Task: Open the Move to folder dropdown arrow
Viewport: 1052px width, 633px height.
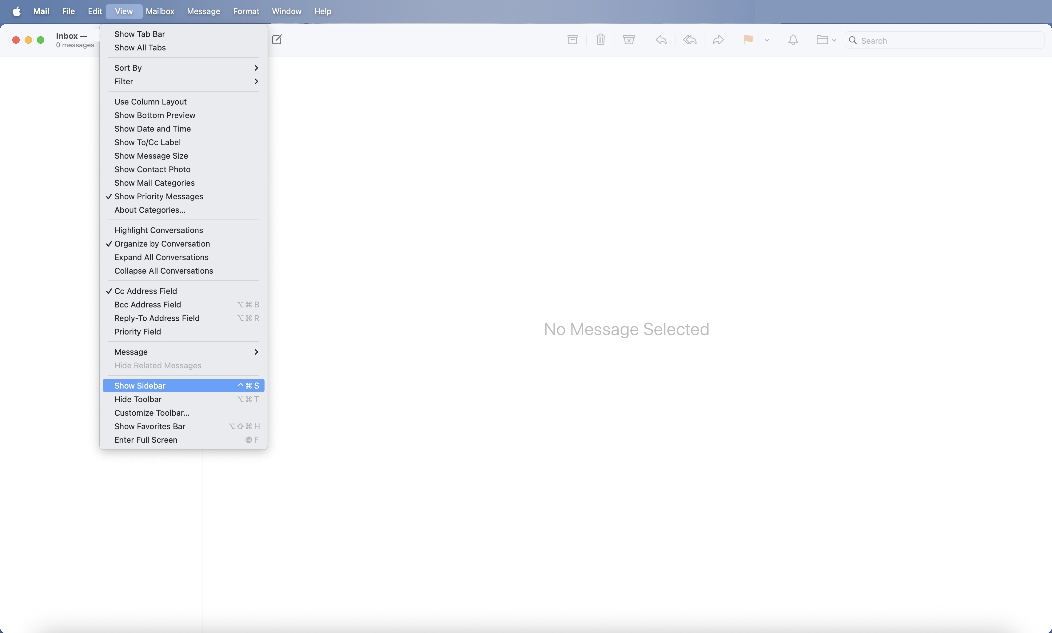Action: click(x=834, y=40)
